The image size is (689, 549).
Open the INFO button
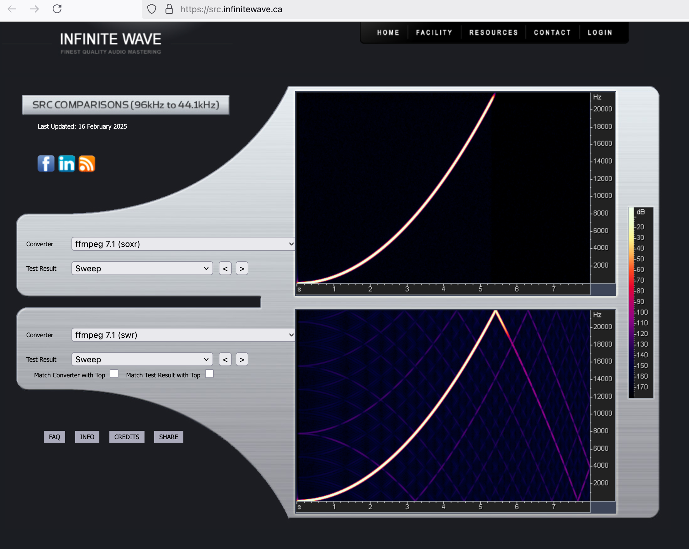click(87, 437)
